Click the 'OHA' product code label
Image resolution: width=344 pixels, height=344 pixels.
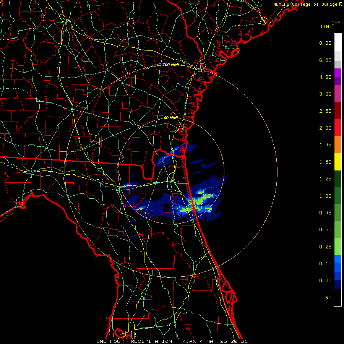[336, 23]
